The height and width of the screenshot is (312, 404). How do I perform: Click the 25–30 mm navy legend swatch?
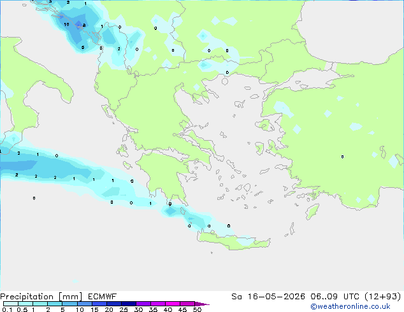[x=128, y=304]
